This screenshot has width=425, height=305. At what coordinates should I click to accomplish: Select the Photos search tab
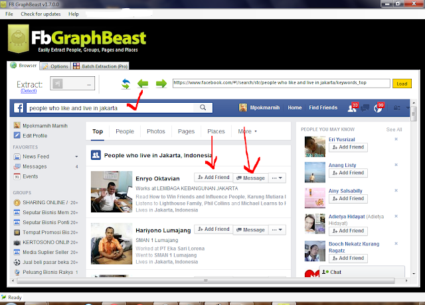point(156,131)
